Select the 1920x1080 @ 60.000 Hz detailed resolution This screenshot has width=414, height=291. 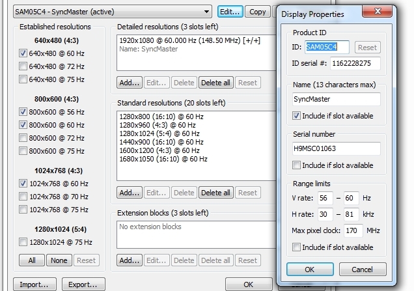tap(190, 40)
